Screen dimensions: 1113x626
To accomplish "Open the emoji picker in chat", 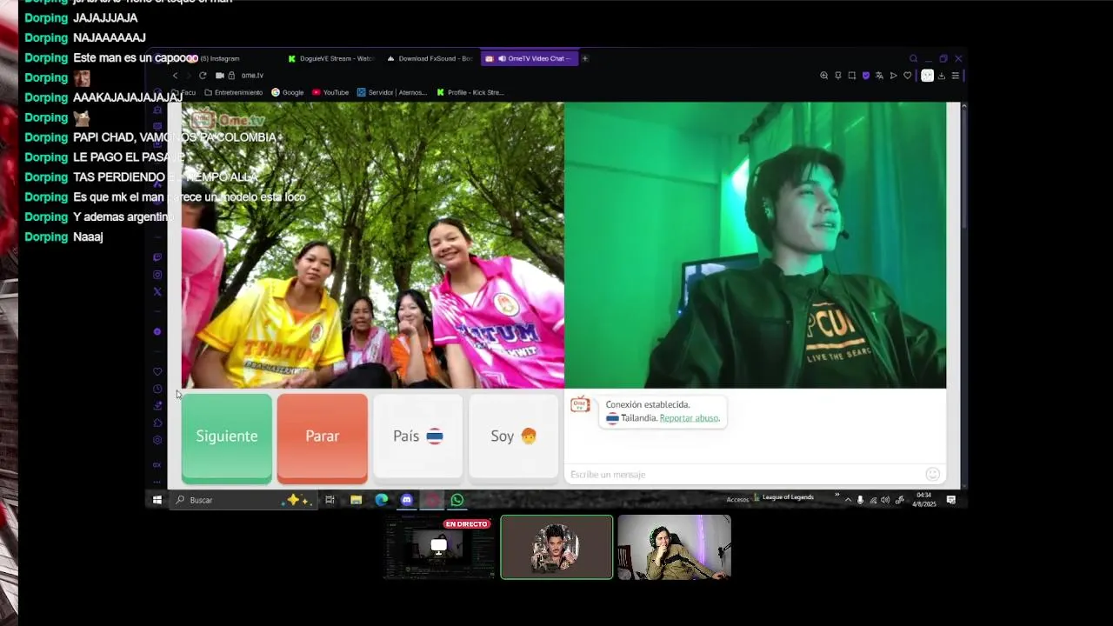I will (933, 474).
